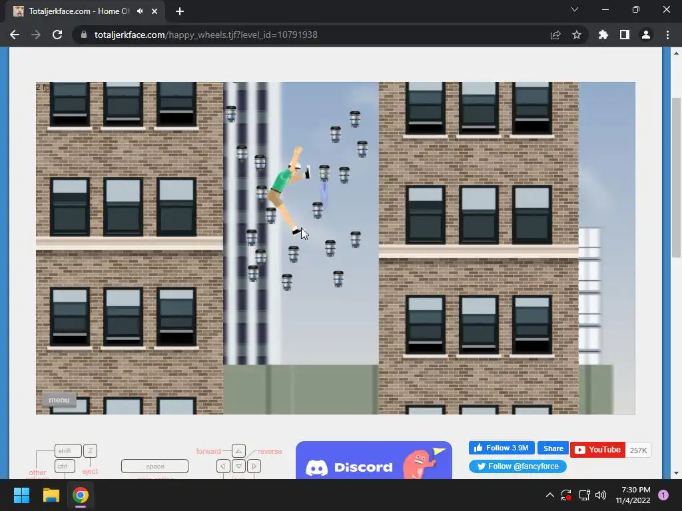Screen dimensions: 682x511
Task: Click the ctrl key diagram
Action: pyautogui.click(x=65, y=466)
